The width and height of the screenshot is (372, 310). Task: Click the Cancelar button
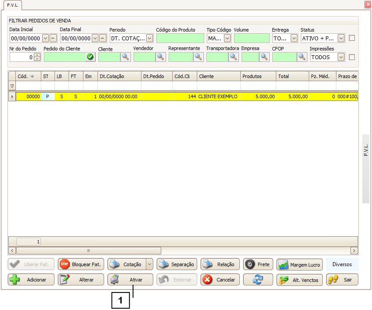[x=220, y=280]
